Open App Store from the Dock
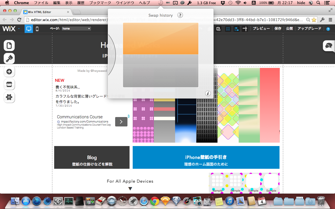 tap(26, 201)
